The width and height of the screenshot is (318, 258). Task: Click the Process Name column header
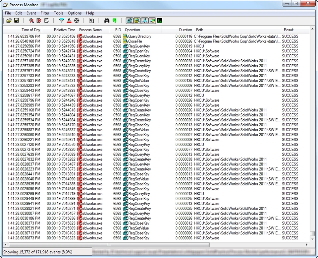coord(93,30)
